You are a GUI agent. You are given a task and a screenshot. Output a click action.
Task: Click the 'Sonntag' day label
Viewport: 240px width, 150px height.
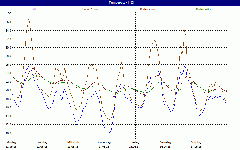click(x=196, y=142)
